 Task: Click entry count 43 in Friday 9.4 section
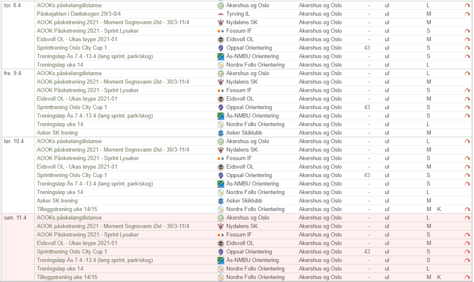click(367, 107)
